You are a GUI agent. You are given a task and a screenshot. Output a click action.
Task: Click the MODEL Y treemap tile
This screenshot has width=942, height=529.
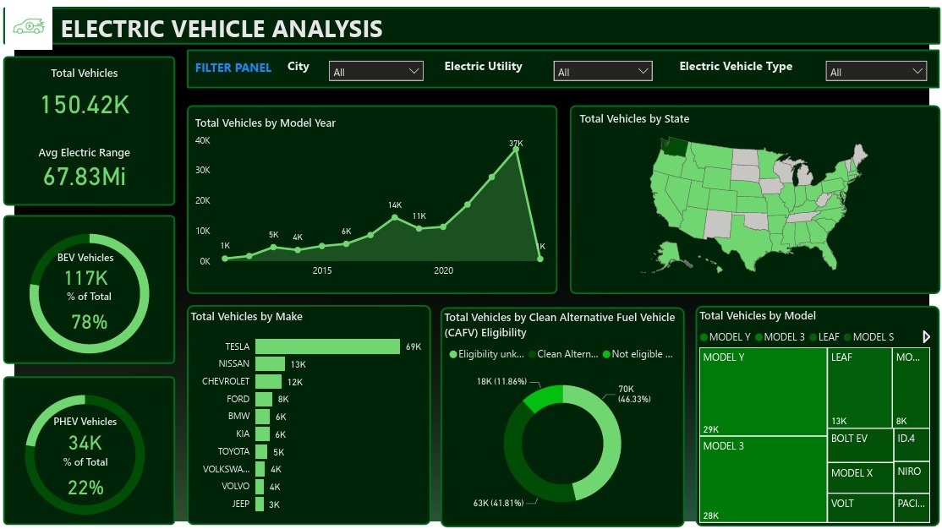[x=763, y=390]
